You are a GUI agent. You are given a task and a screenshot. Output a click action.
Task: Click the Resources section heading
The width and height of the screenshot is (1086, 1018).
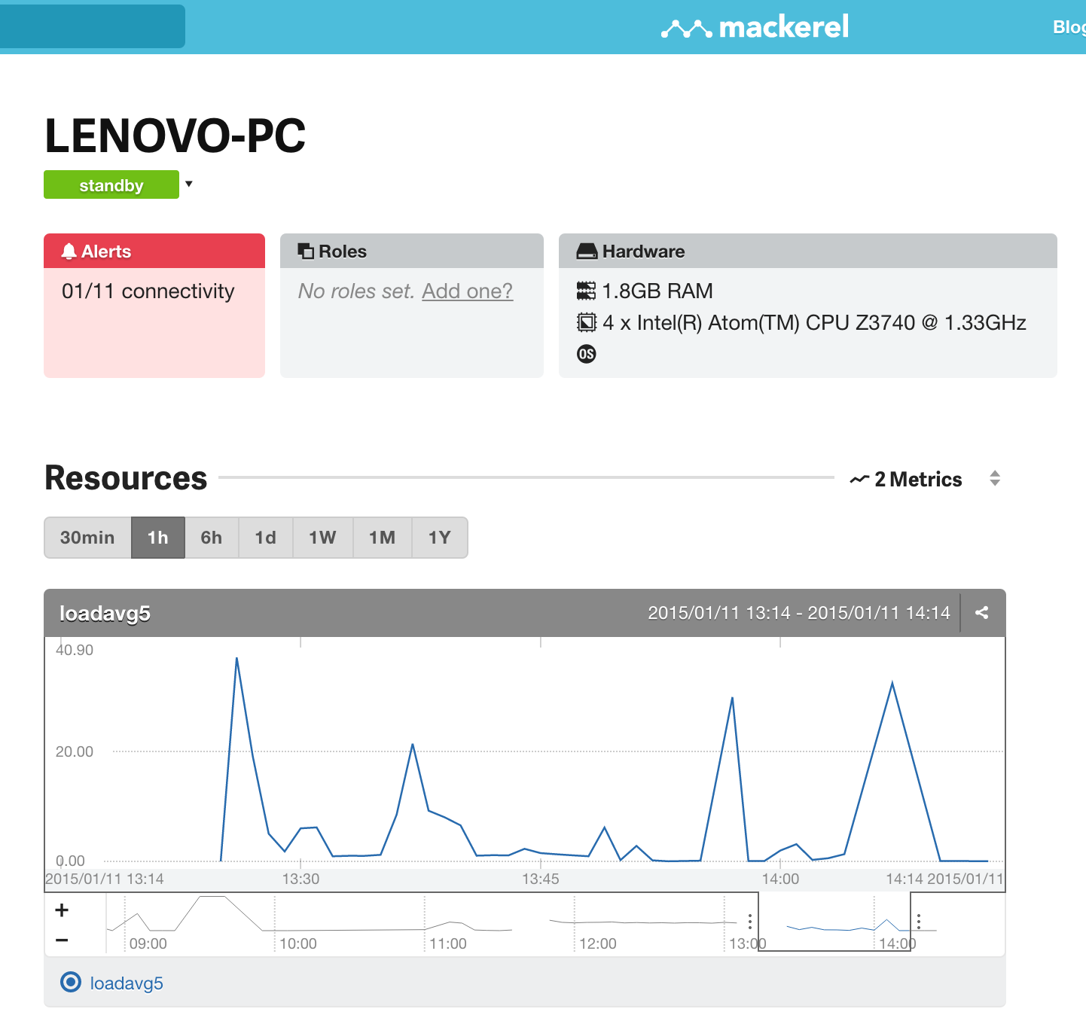tap(126, 478)
